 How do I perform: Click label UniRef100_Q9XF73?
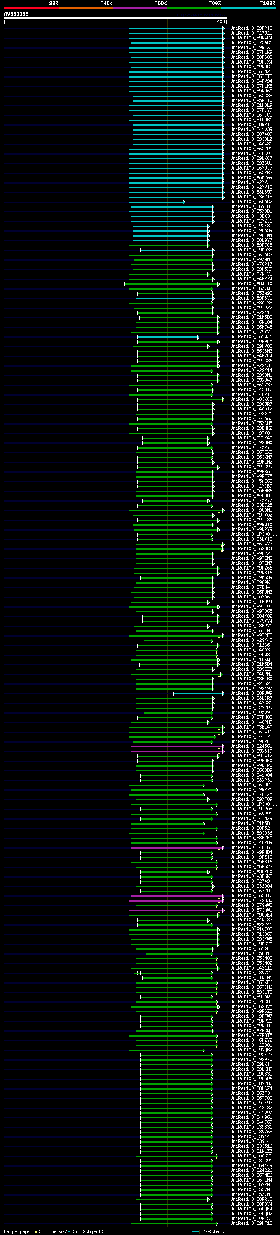click(x=251, y=1055)
